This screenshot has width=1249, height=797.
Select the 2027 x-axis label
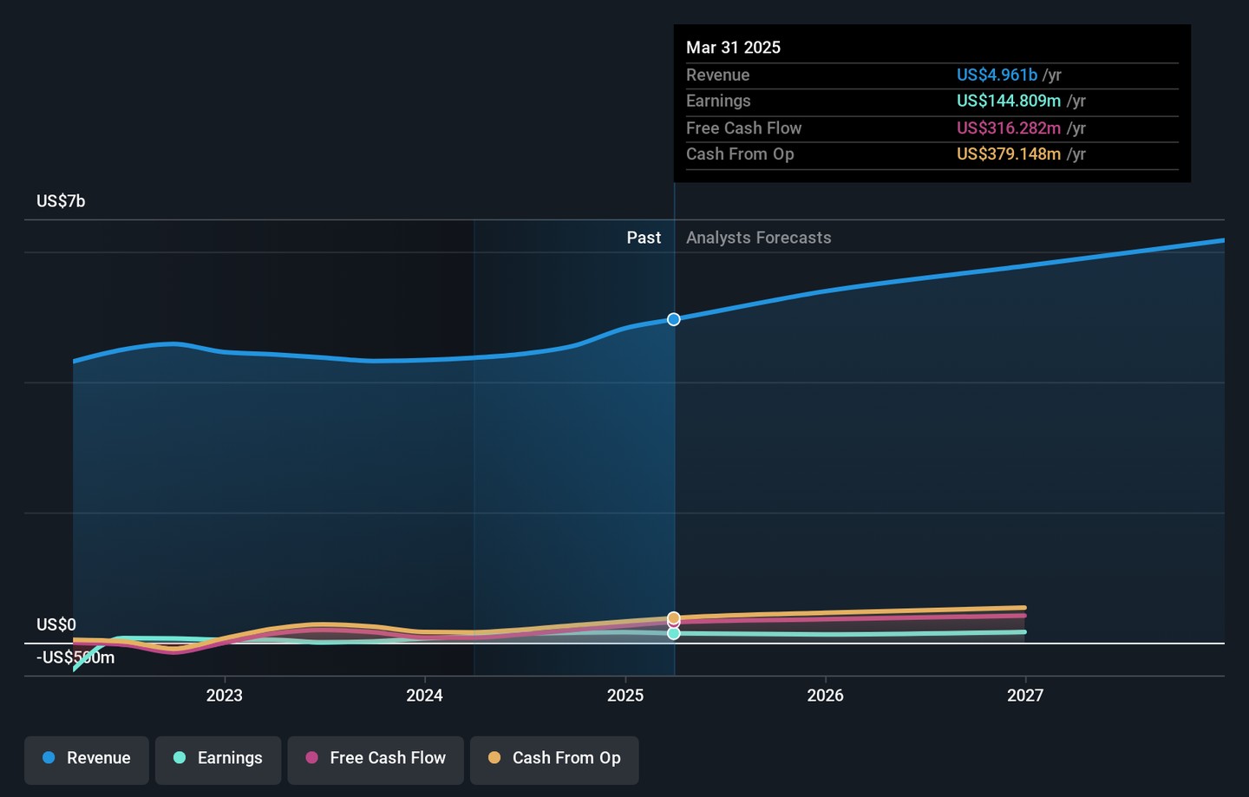[x=1025, y=696]
